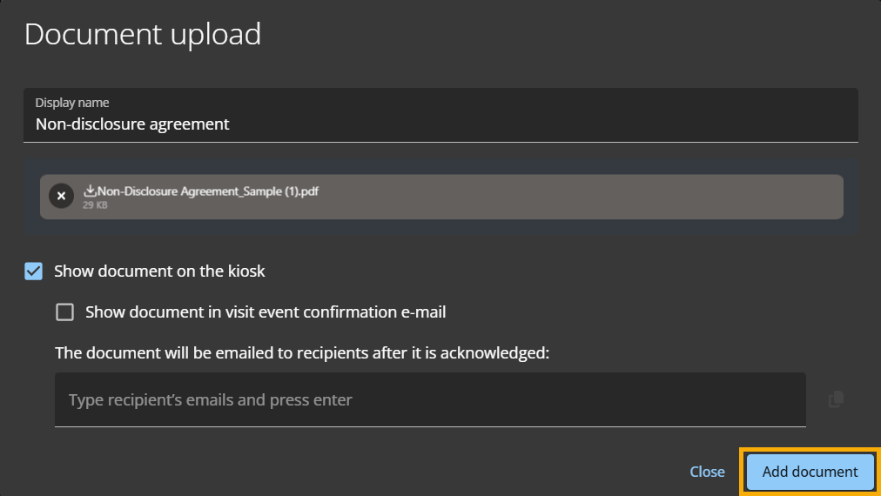The image size is (881, 496).
Task: Enable Show document in visit event confirmation e-mail
Action: tap(65, 312)
